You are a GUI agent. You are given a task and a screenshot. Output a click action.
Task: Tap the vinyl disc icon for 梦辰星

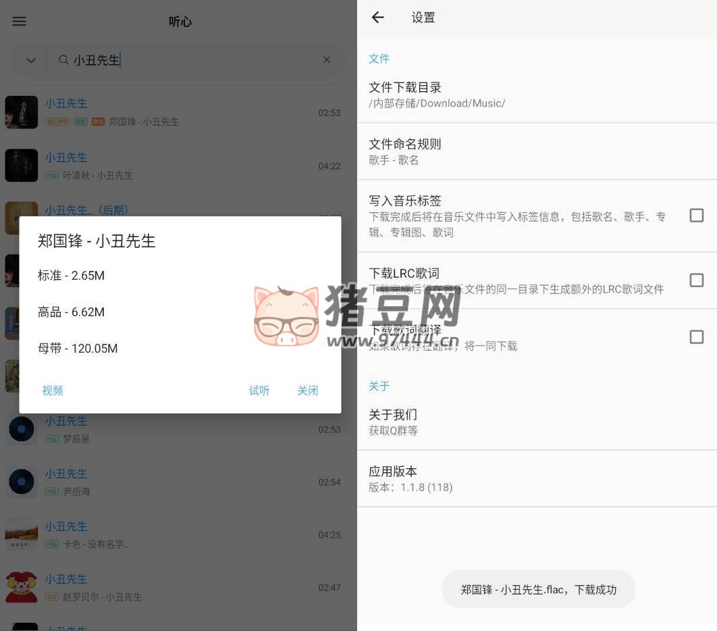[x=22, y=429]
